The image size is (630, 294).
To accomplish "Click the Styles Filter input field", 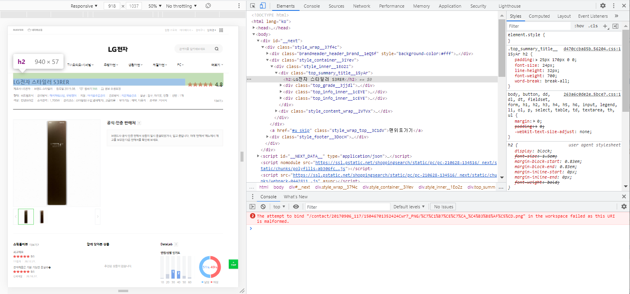I will coord(538,26).
